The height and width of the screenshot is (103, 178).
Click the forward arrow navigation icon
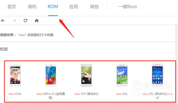(x=14, y=21)
